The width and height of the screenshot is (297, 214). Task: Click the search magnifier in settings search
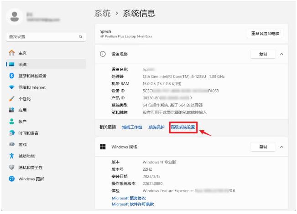click(81, 36)
